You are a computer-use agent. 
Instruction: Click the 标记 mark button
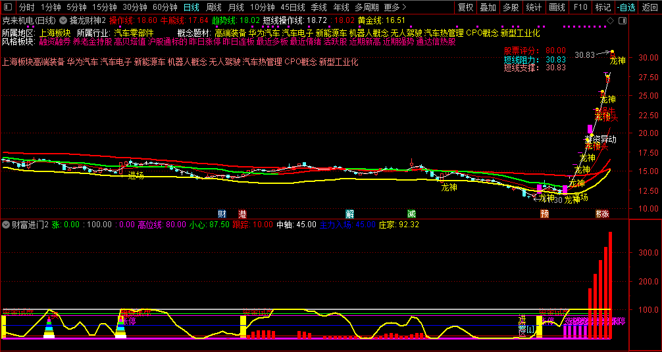pyautogui.click(x=603, y=7)
